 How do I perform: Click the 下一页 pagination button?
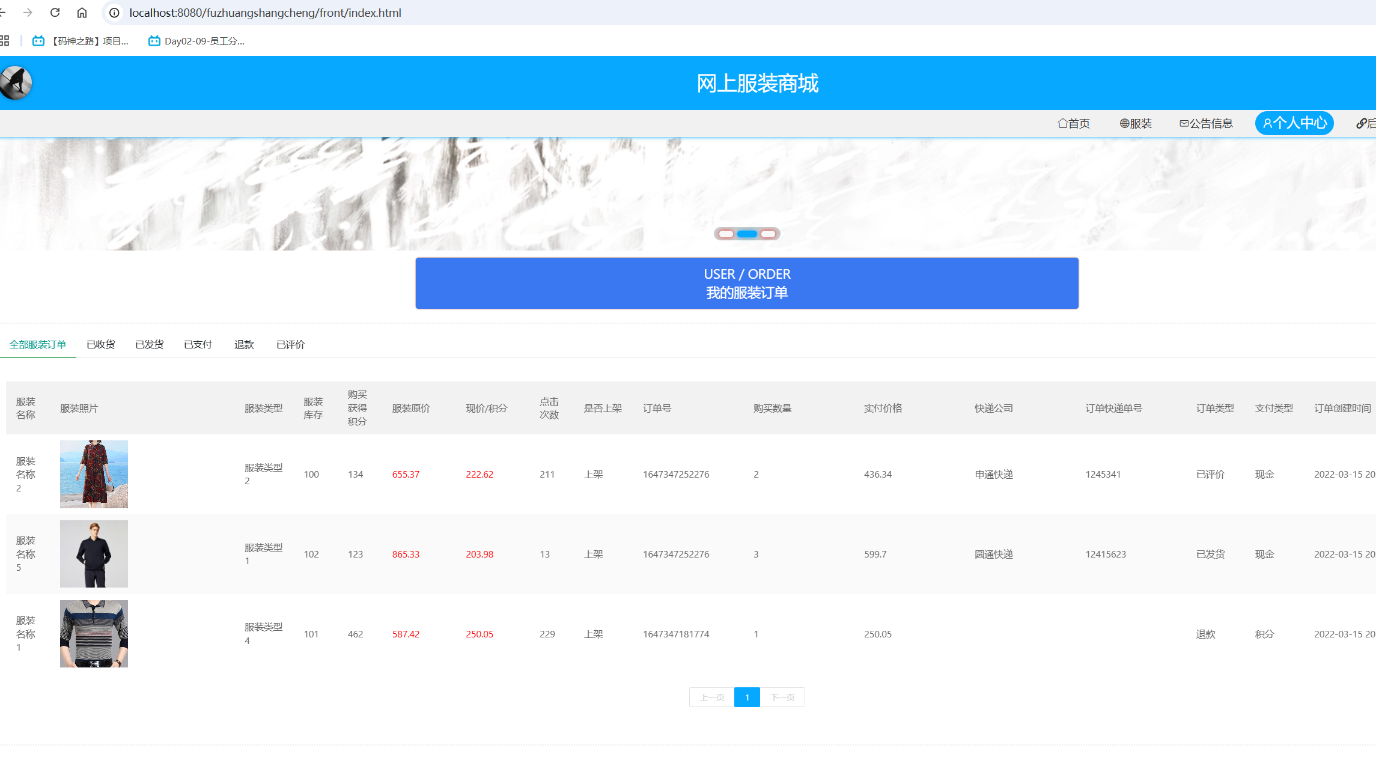tap(782, 697)
